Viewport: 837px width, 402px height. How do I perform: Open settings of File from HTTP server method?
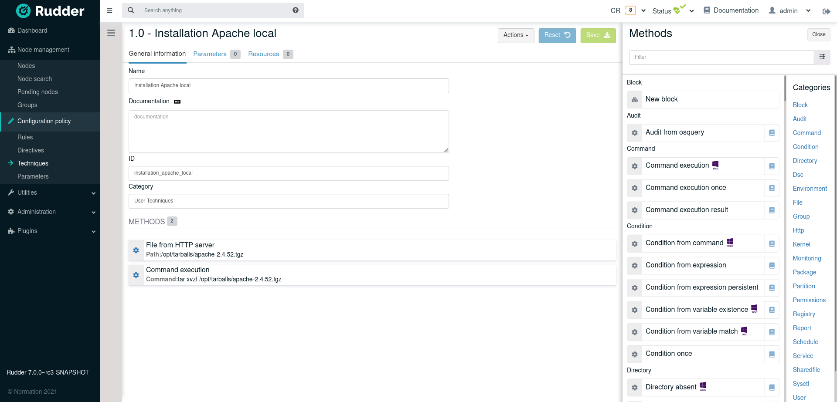pos(136,250)
